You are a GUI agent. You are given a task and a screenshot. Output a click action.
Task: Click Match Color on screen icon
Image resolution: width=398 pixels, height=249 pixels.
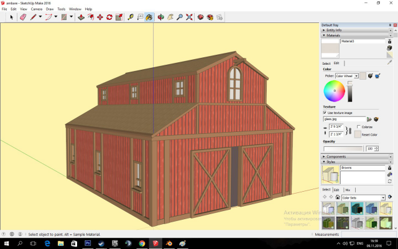[377, 76]
